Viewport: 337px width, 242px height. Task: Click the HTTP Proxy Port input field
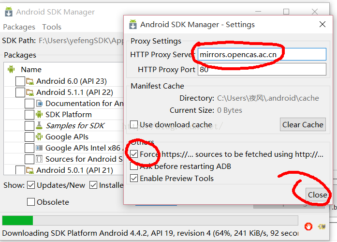pyautogui.click(x=262, y=69)
